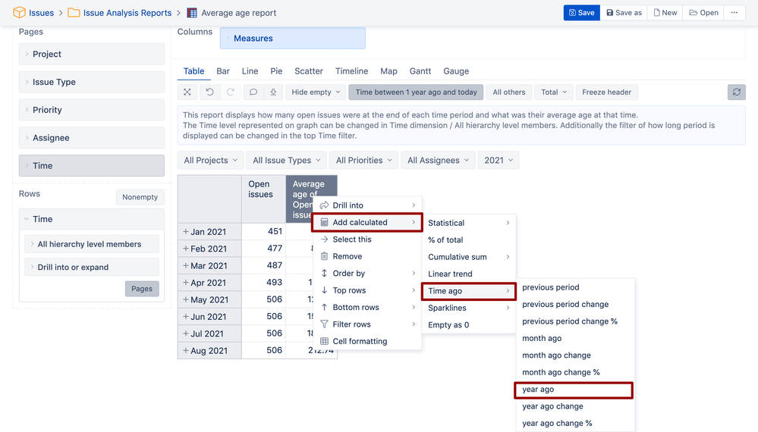Select Empty as 0 option
Screen dimensions: 758x432
(x=468, y=325)
